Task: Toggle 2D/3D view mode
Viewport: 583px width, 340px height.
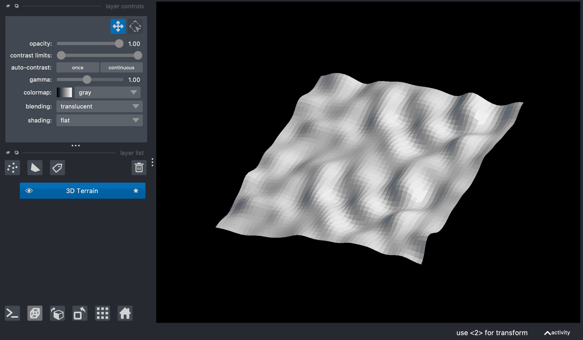Action: [x=35, y=313]
